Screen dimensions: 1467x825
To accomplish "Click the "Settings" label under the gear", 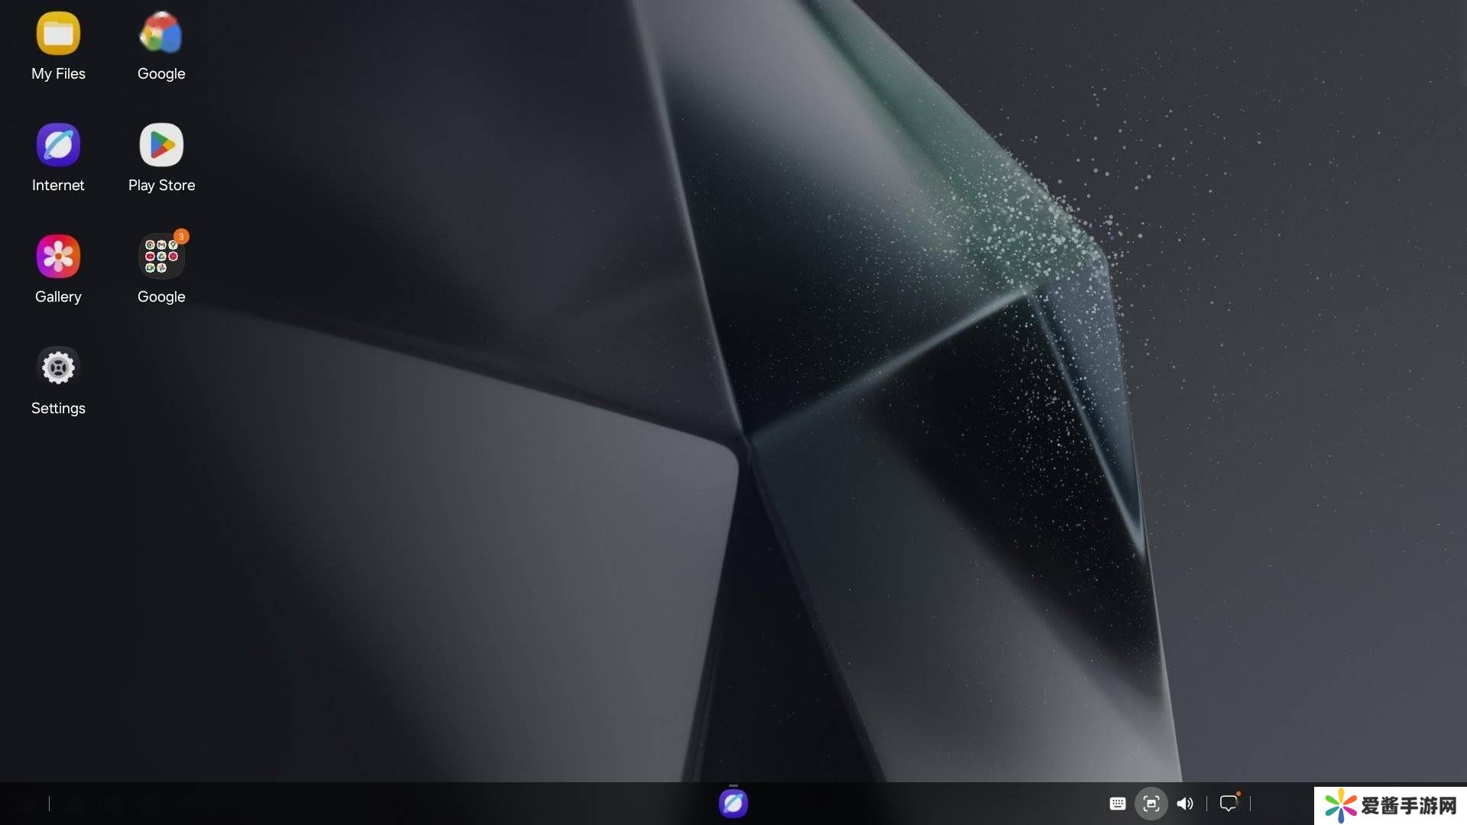I will (x=58, y=409).
